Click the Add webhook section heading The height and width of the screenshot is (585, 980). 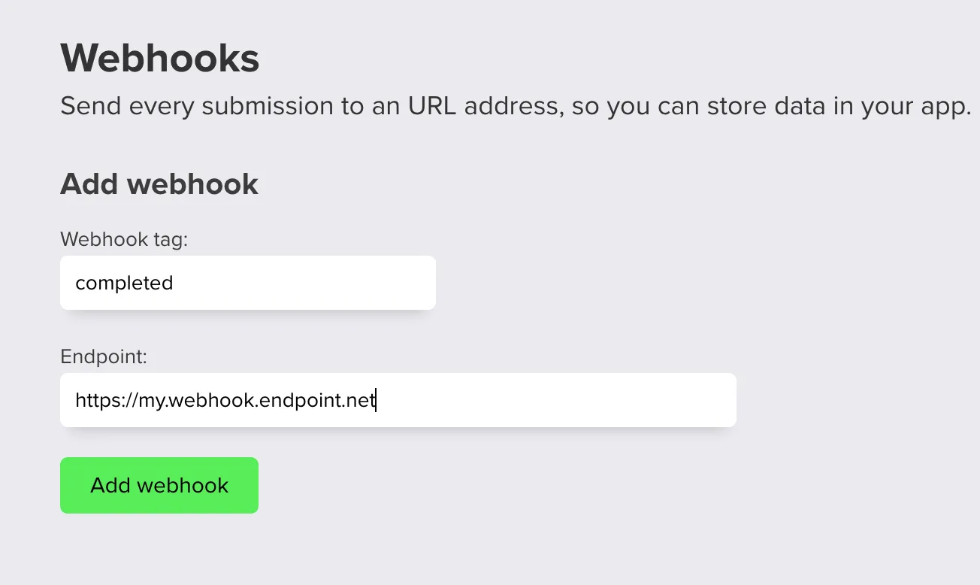point(159,183)
